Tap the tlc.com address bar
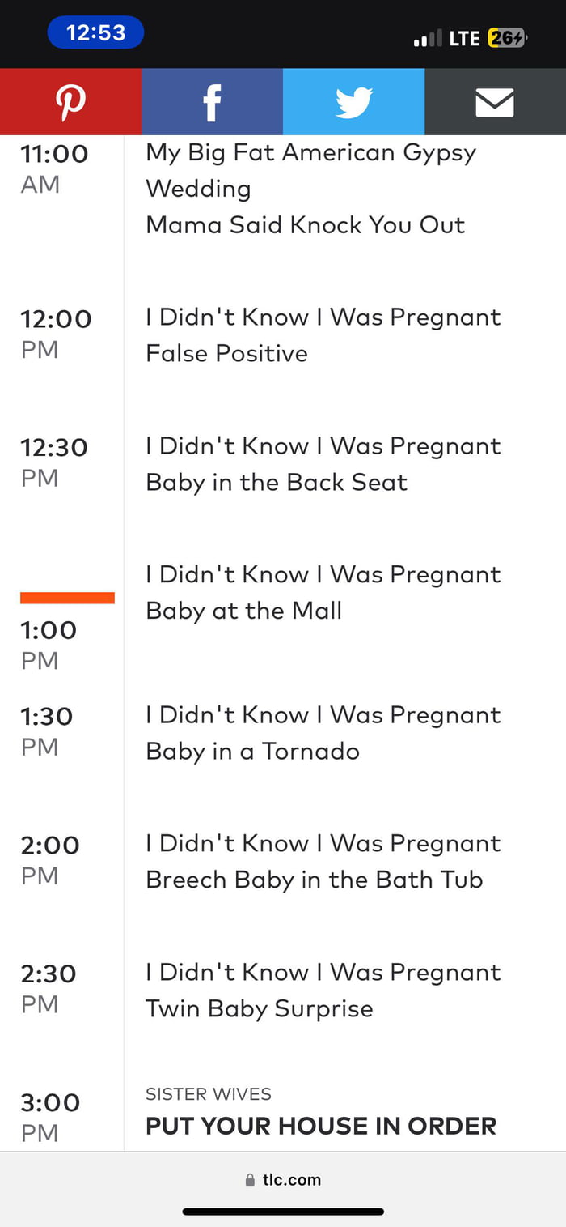 [283, 1180]
